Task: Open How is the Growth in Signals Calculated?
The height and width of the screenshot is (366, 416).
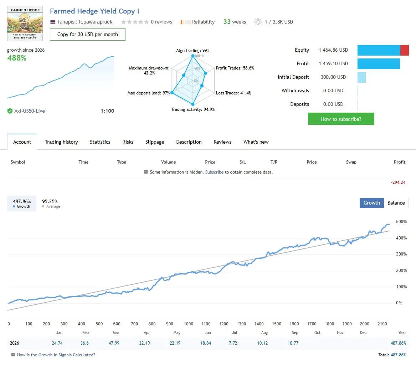Action: 56,355
